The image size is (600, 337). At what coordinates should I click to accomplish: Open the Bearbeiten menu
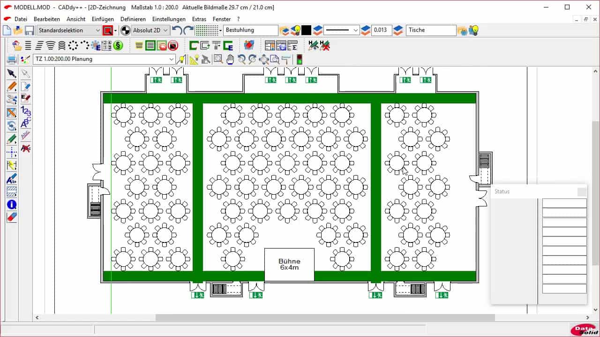(x=47, y=19)
